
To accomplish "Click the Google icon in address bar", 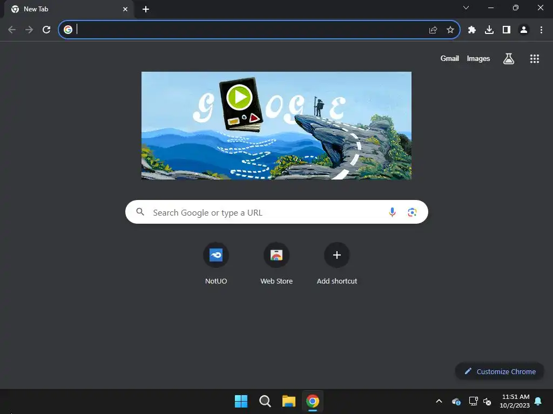I will pos(68,30).
